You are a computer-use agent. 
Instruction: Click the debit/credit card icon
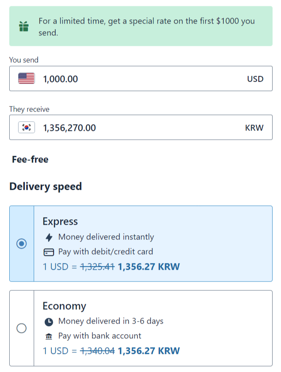[x=49, y=252]
